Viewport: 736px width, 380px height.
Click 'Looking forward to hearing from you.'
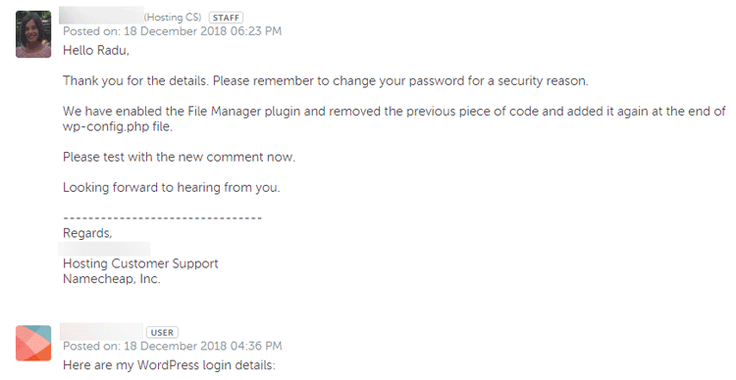point(172,187)
